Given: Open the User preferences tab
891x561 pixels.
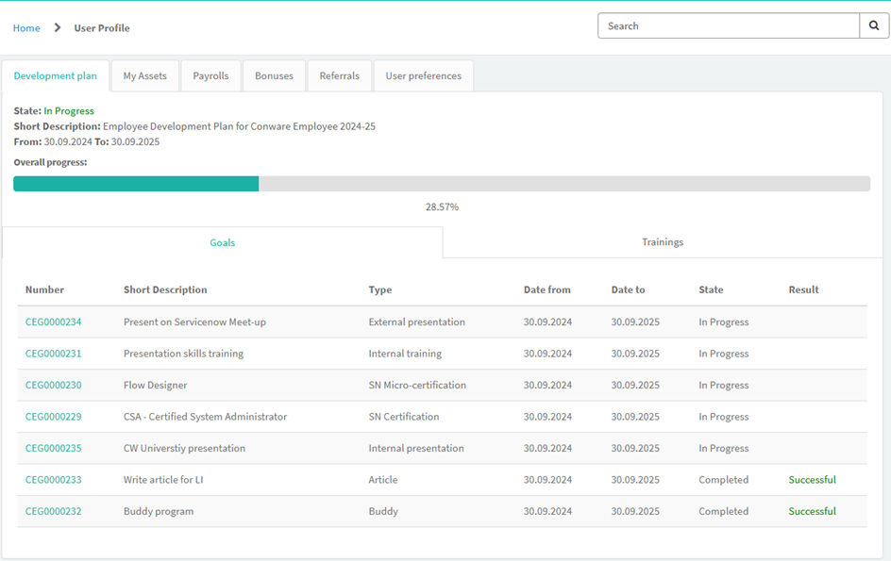Looking at the screenshot, I should [x=423, y=76].
